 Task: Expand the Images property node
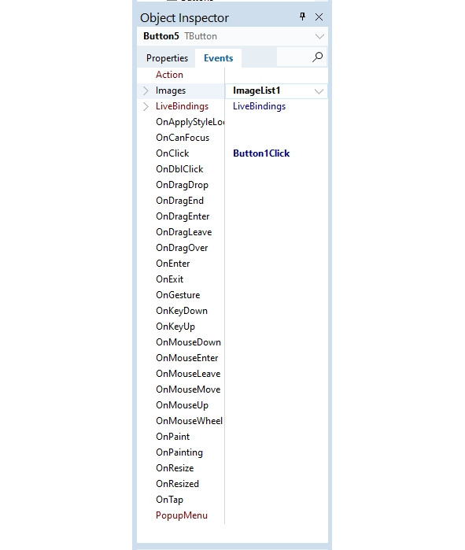pos(146,90)
